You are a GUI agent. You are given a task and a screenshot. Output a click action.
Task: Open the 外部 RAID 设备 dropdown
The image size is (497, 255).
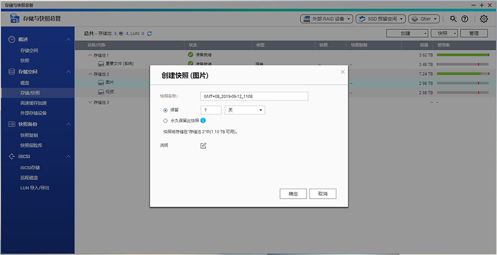[x=326, y=19]
